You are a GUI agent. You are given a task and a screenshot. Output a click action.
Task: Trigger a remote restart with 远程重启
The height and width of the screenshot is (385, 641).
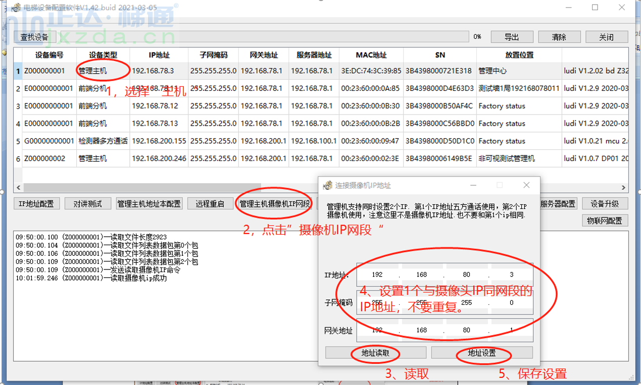coord(210,203)
